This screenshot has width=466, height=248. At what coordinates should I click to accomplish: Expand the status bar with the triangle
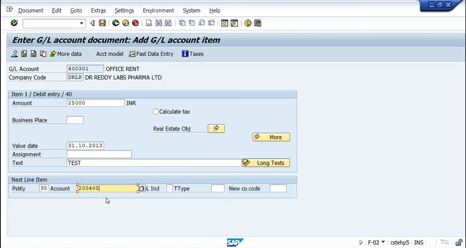point(361,242)
